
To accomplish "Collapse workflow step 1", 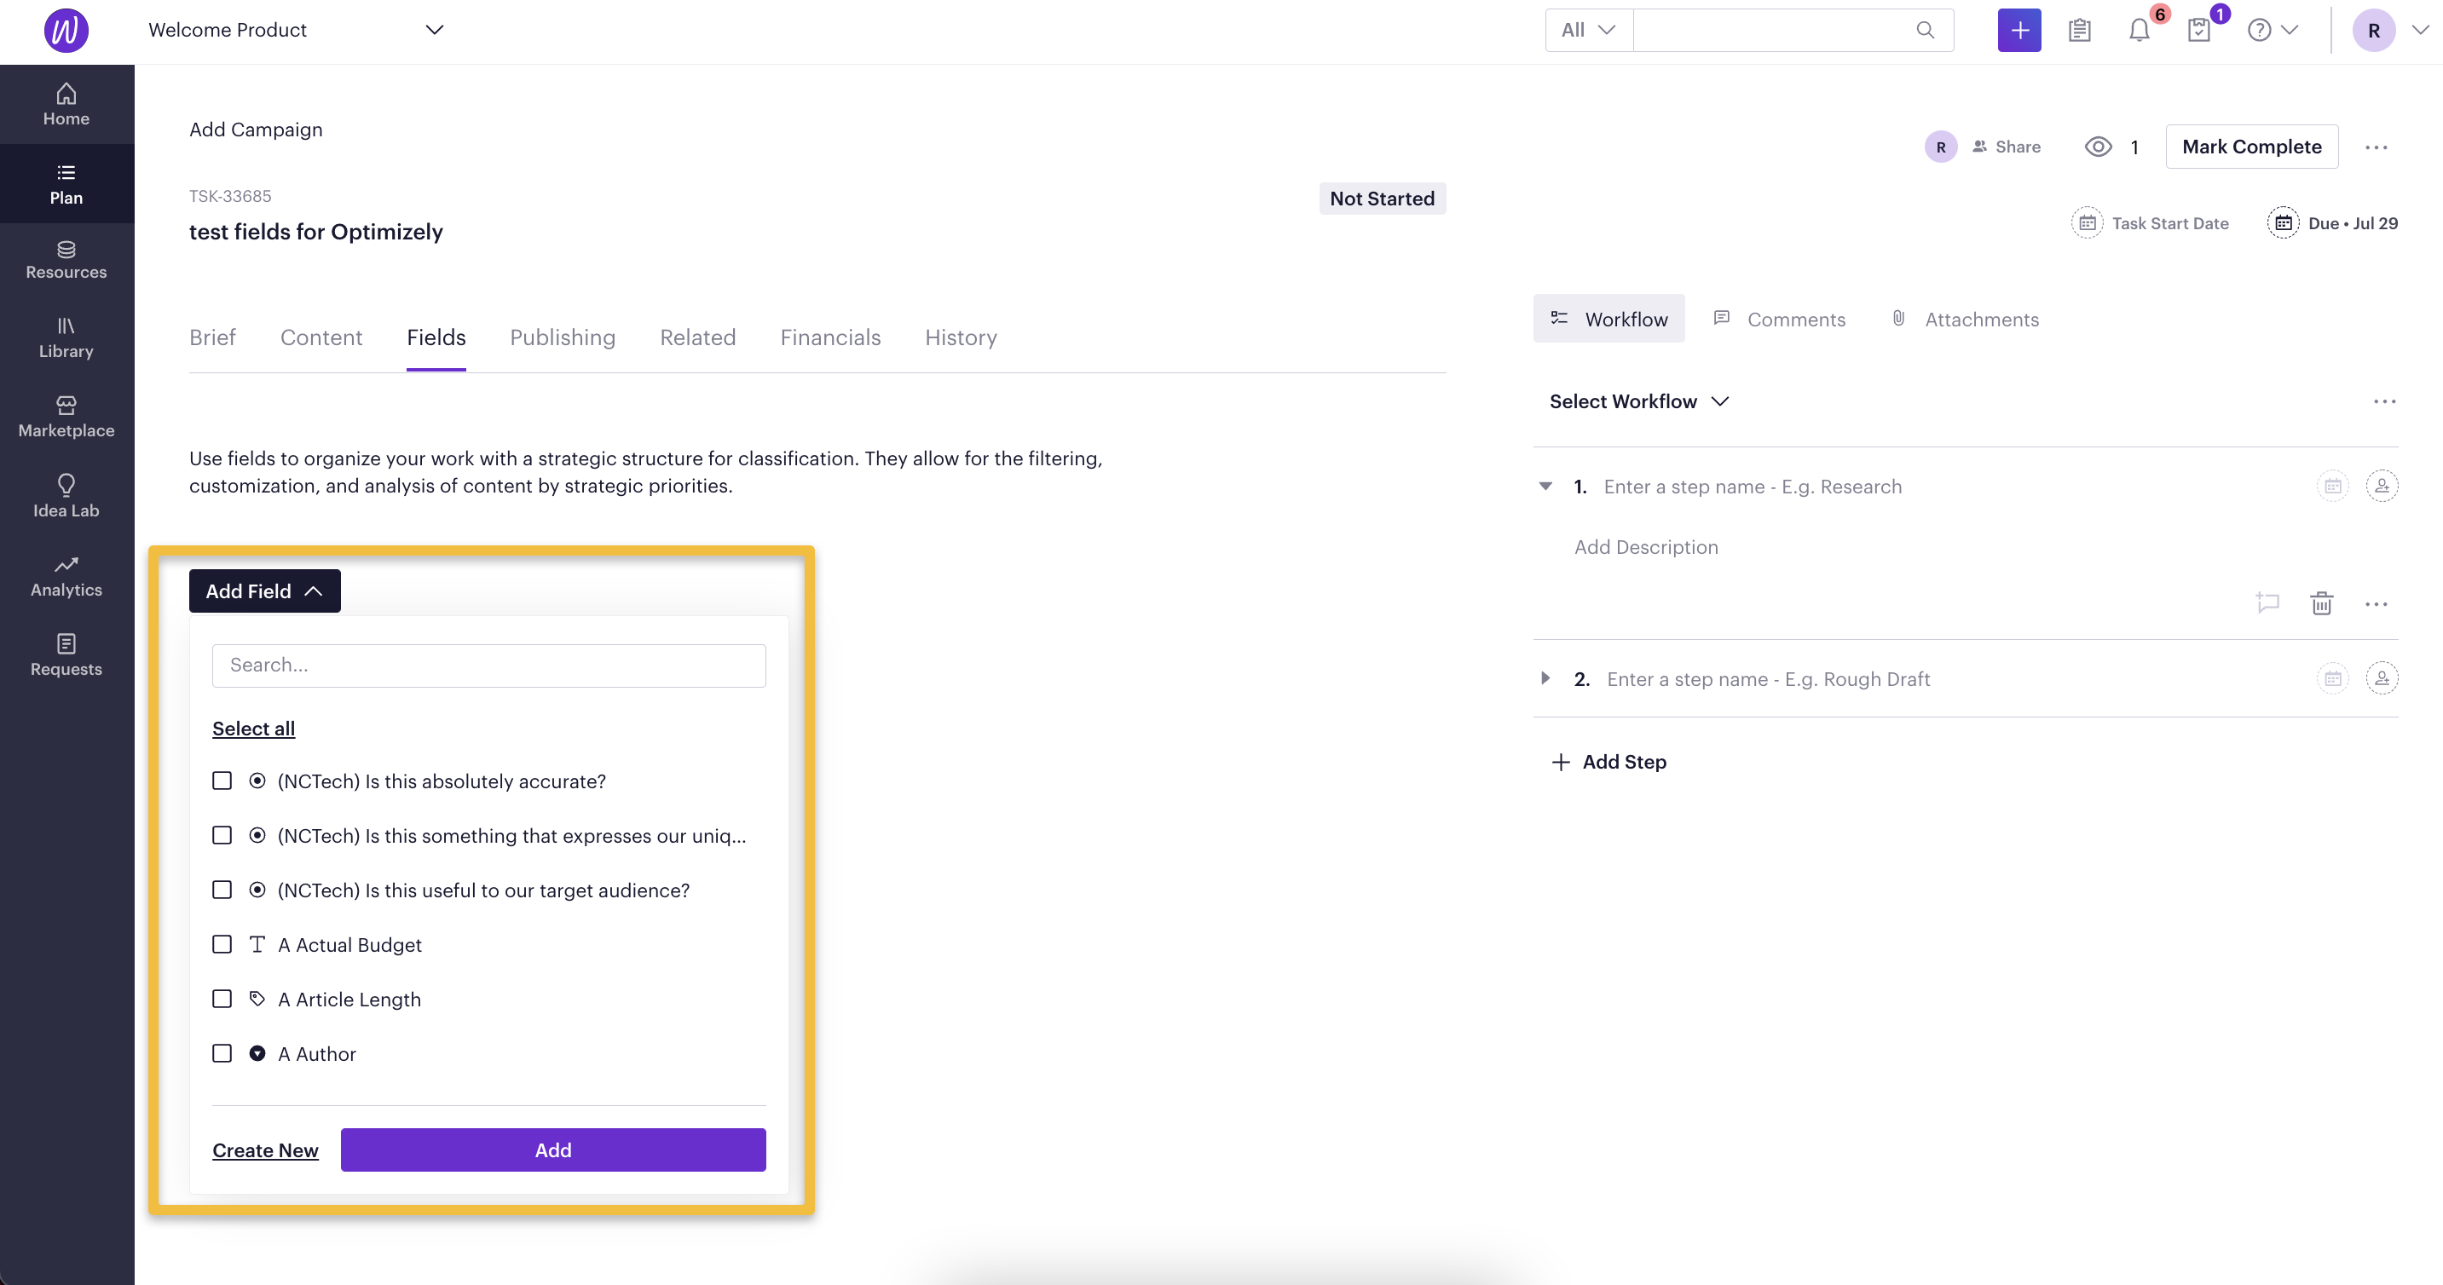I will pyautogui.click(x=1545, y=487).
